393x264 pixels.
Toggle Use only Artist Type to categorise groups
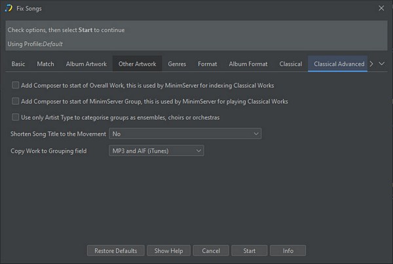coord(16,117)
